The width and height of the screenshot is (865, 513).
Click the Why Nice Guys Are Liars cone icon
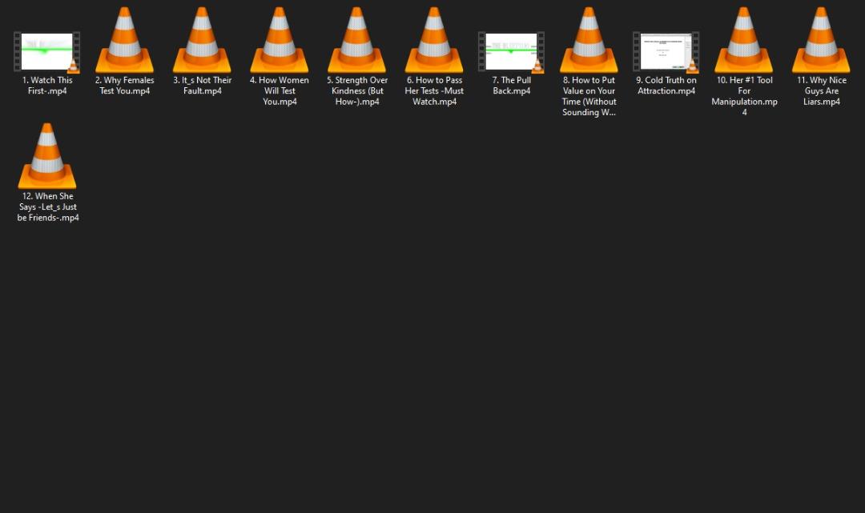pyautogui.click(x=821, y=41)
